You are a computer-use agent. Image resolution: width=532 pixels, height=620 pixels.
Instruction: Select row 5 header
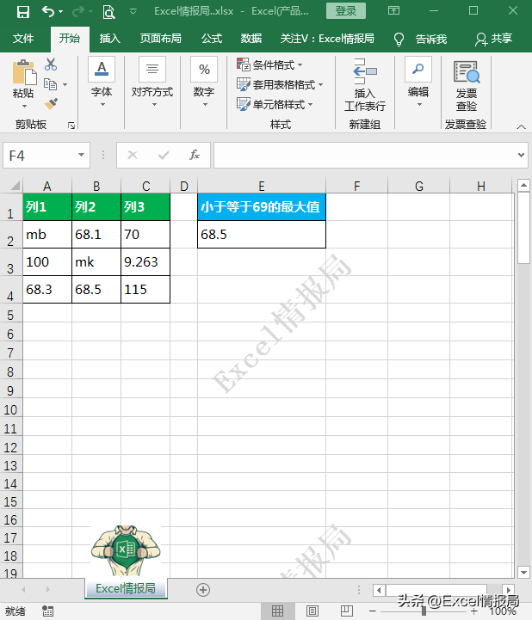tap(10, 315)
